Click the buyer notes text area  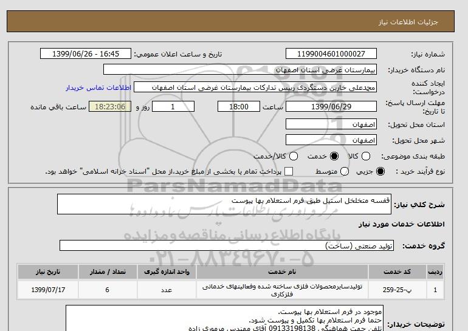point(224,318)
